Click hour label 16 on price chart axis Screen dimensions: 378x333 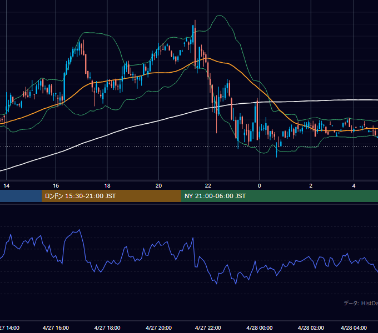[56, 186]
